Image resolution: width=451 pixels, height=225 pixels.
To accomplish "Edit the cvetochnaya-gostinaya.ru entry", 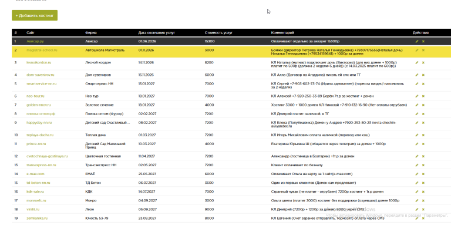I will 417,156.
